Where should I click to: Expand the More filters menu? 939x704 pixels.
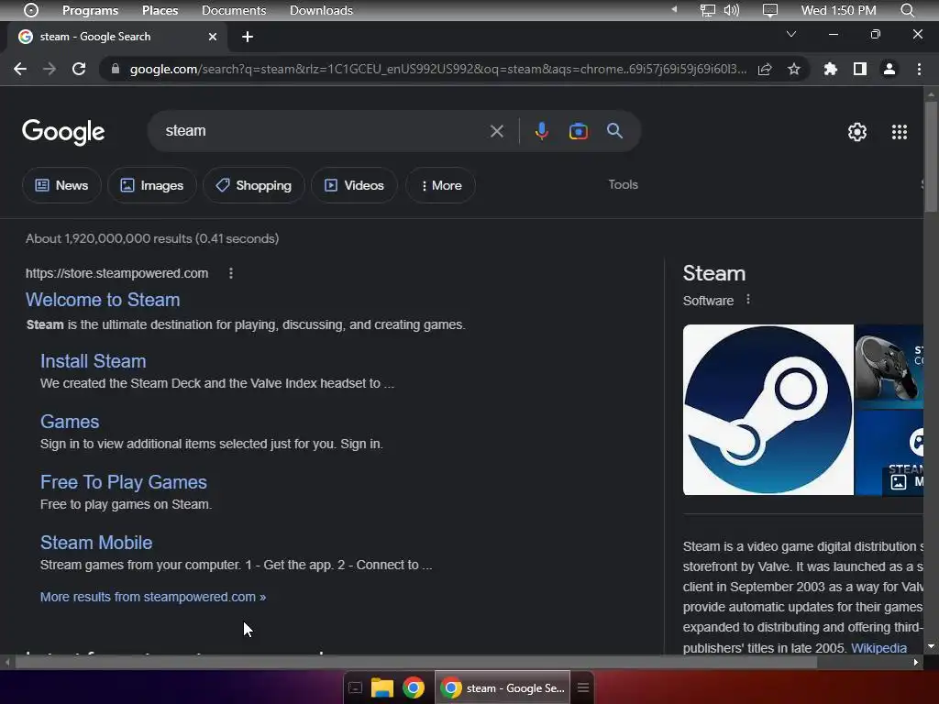point(441,185)
